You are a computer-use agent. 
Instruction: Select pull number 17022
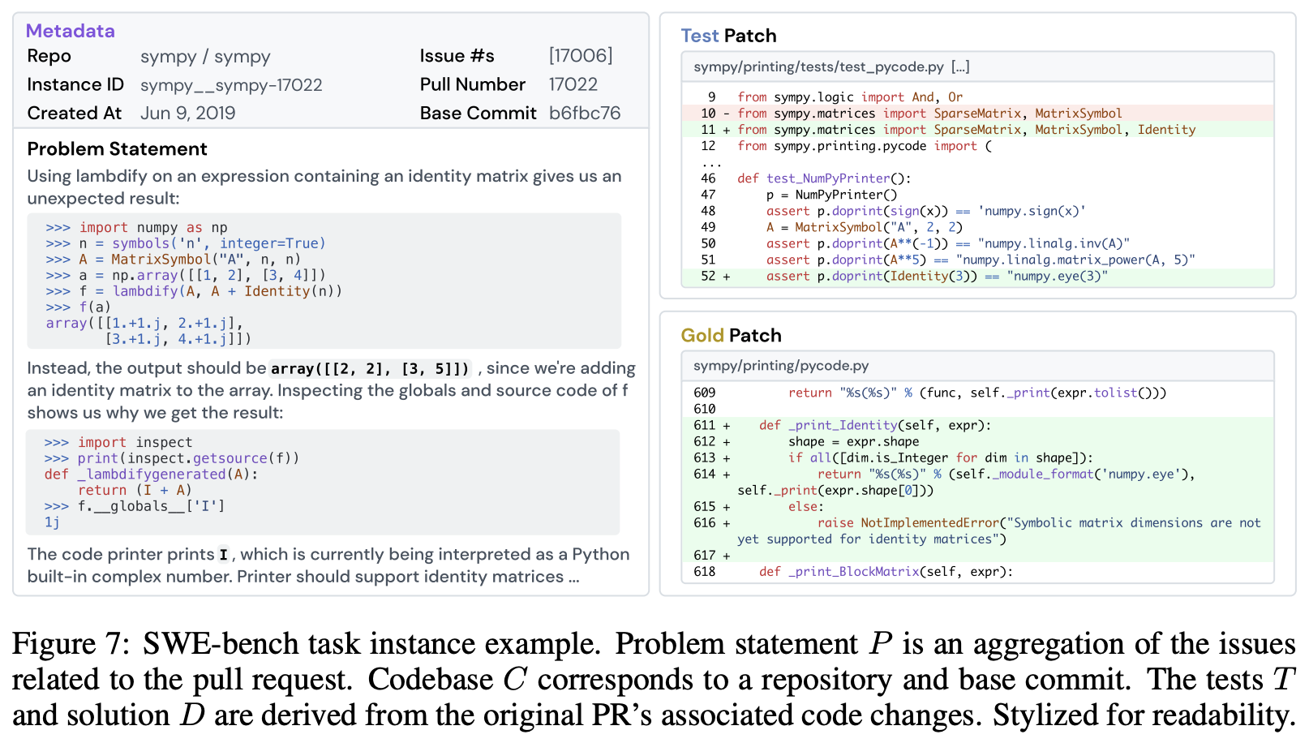pyautogui.click(x=573, y=84)
